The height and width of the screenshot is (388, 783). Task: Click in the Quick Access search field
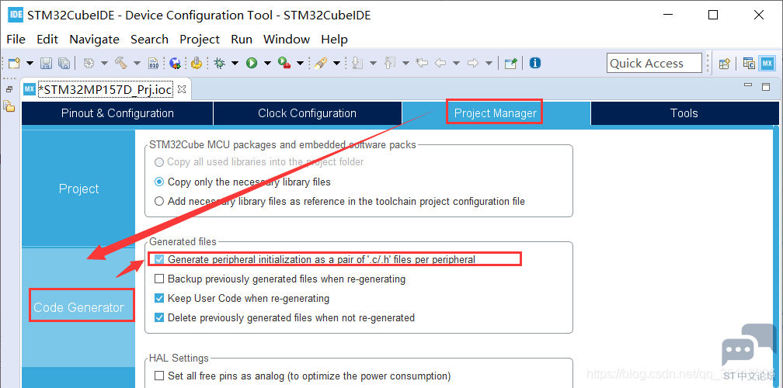pos(654,64)
